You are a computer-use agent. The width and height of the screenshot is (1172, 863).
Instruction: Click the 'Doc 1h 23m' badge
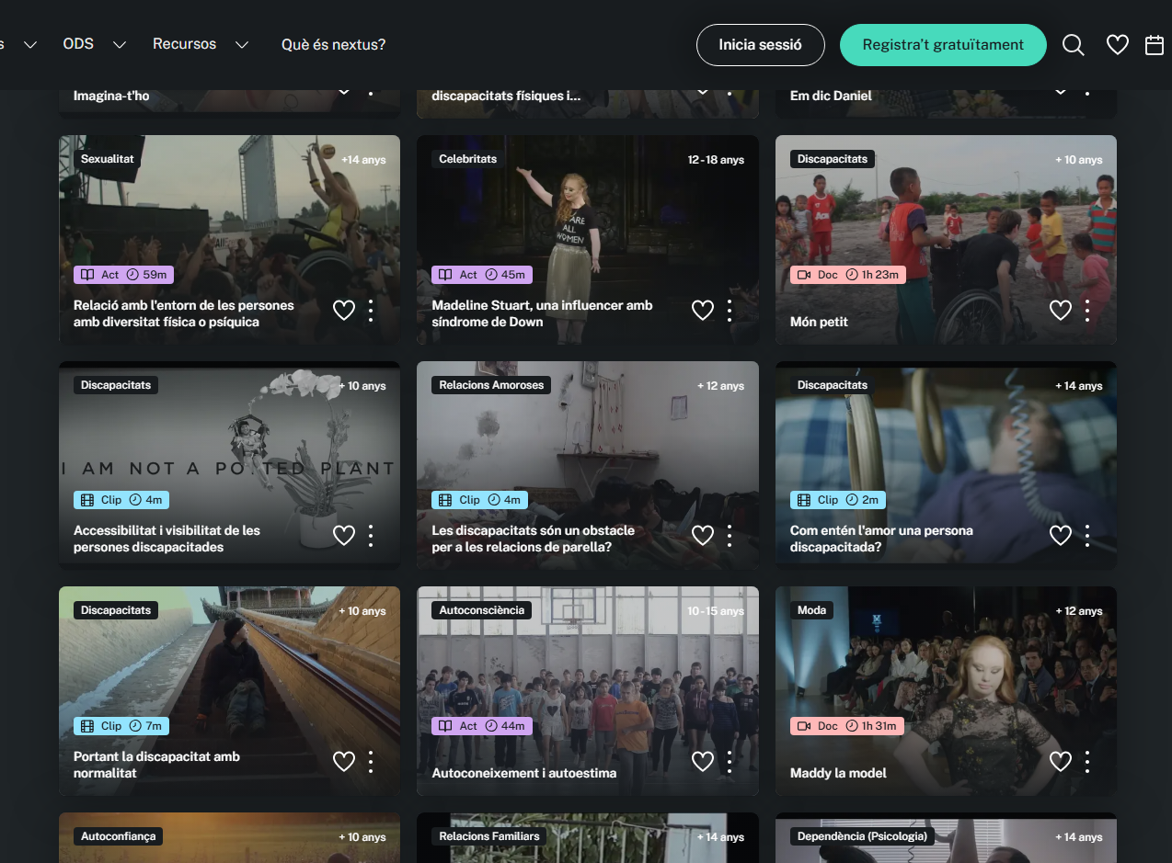[848, 275]
